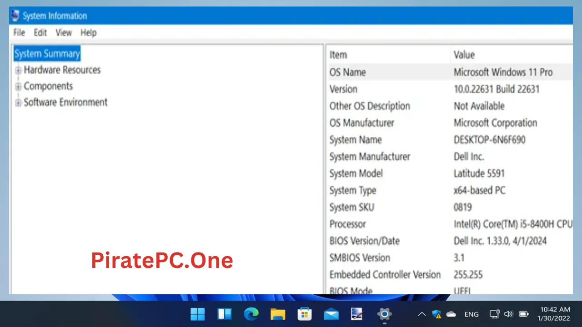Select the System Name row
Image resolution: width=582 pixels, height=327 pixels.
click(450, 139)
